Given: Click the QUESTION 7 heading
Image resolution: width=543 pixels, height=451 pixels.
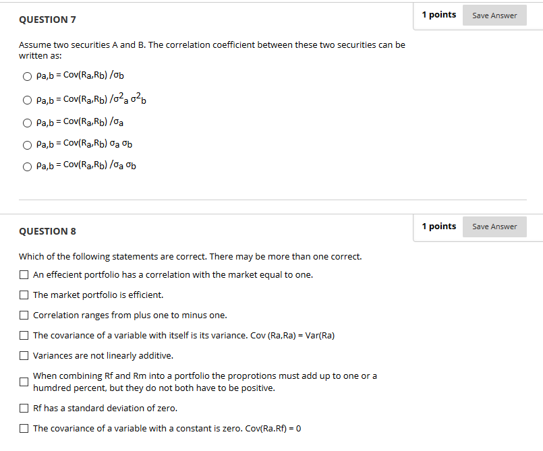Looking at the screenshot, I should click(47, 20).
